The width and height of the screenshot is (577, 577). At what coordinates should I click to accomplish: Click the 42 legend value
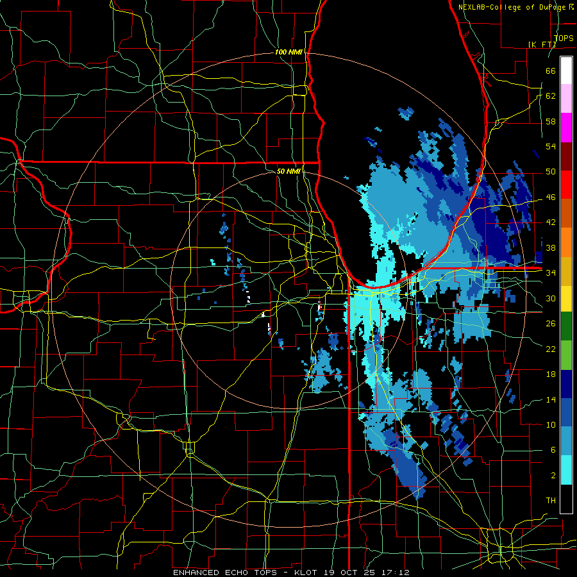click(551, 222)
